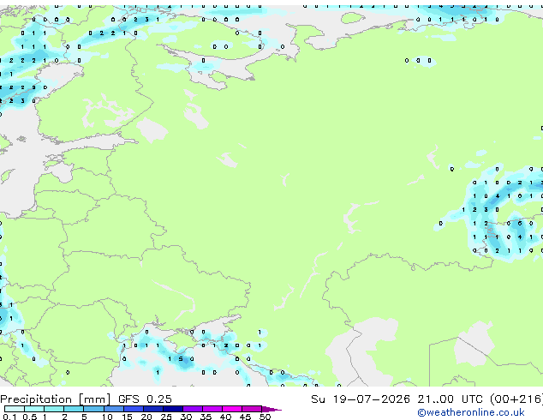
Task: Click the '(00+216)' forecast offset text
Action: click(x=516, y=399)
